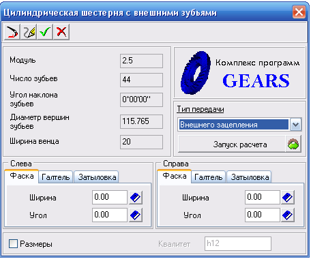
Task: Click the Комплекс программ text
Action: (x=257, y=63)
